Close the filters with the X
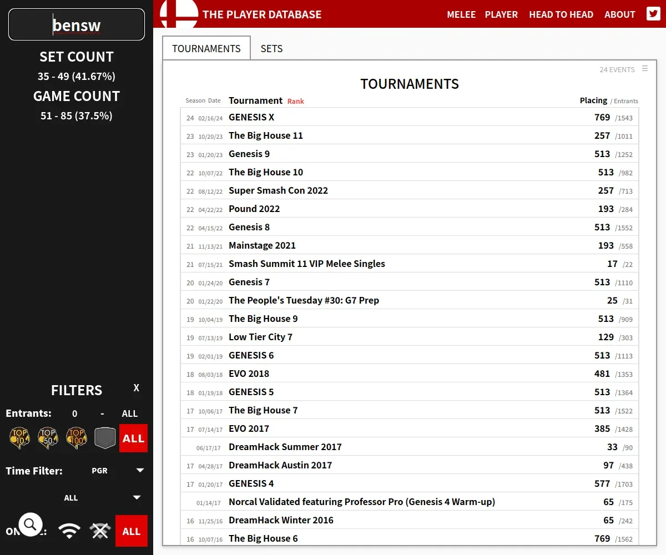 point(137,388)
